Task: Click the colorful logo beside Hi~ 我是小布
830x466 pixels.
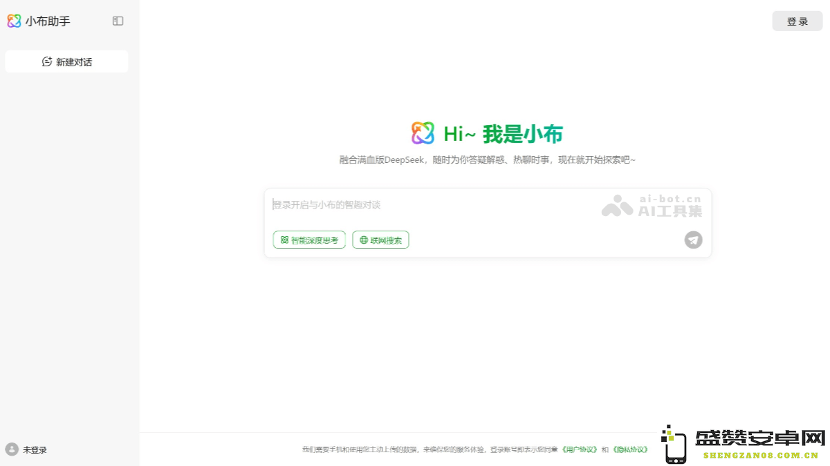Action: (423, 133)
